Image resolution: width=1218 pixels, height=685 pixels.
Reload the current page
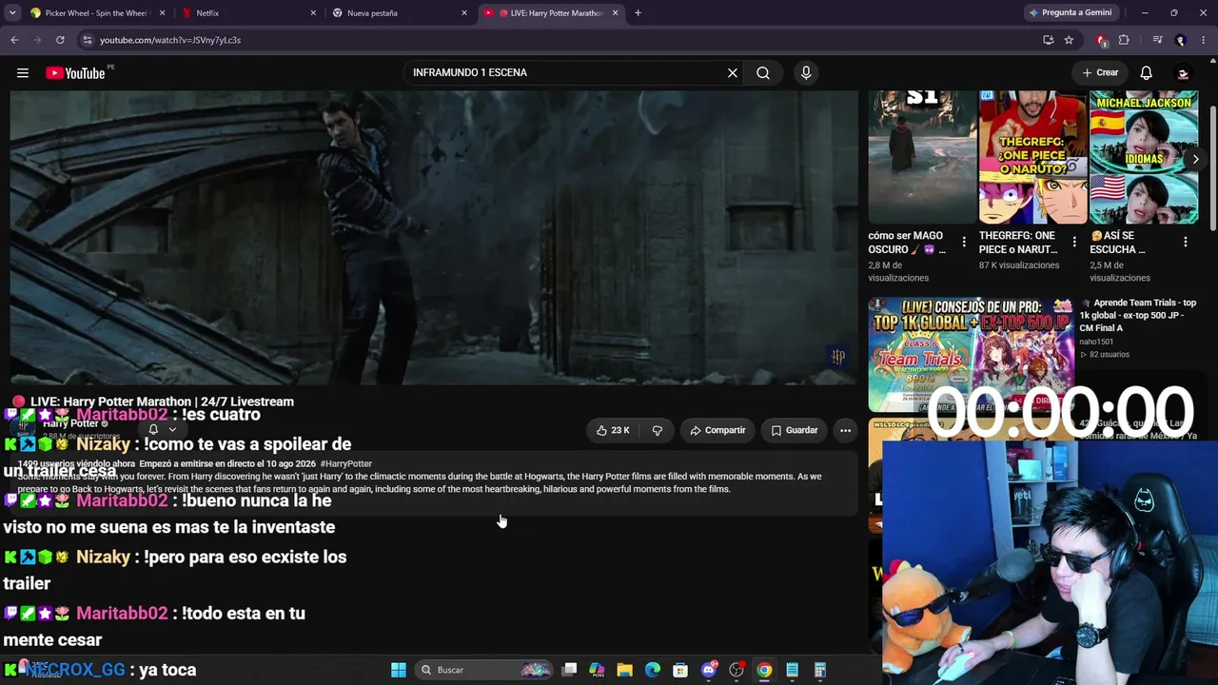click(60, 40)
